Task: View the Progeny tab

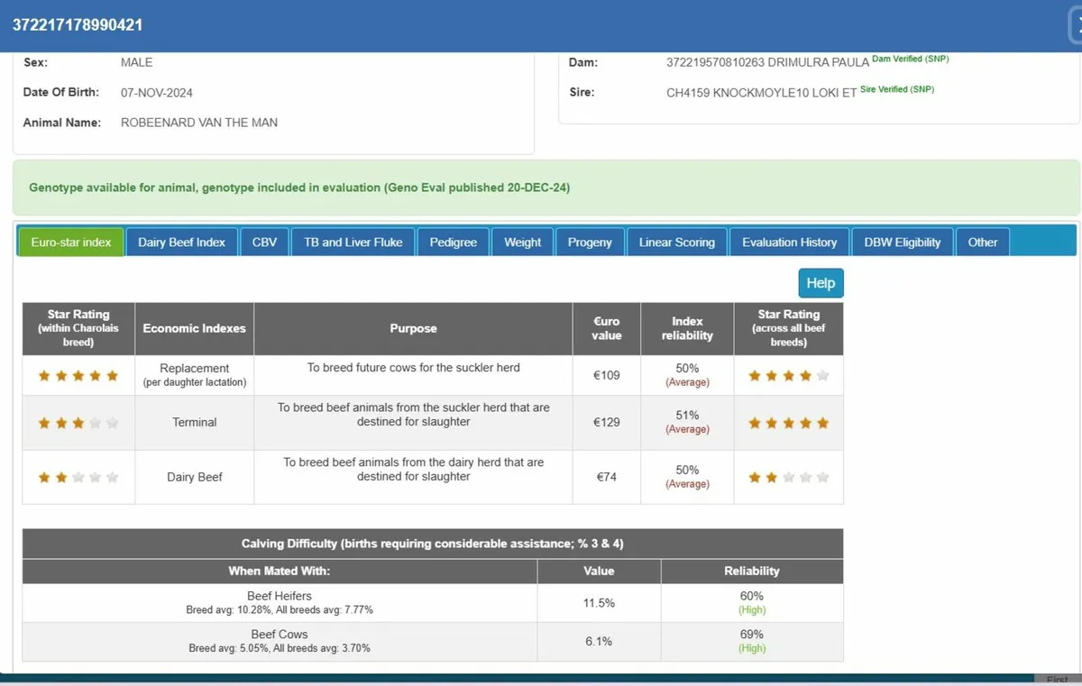Action: click(590, 242)
